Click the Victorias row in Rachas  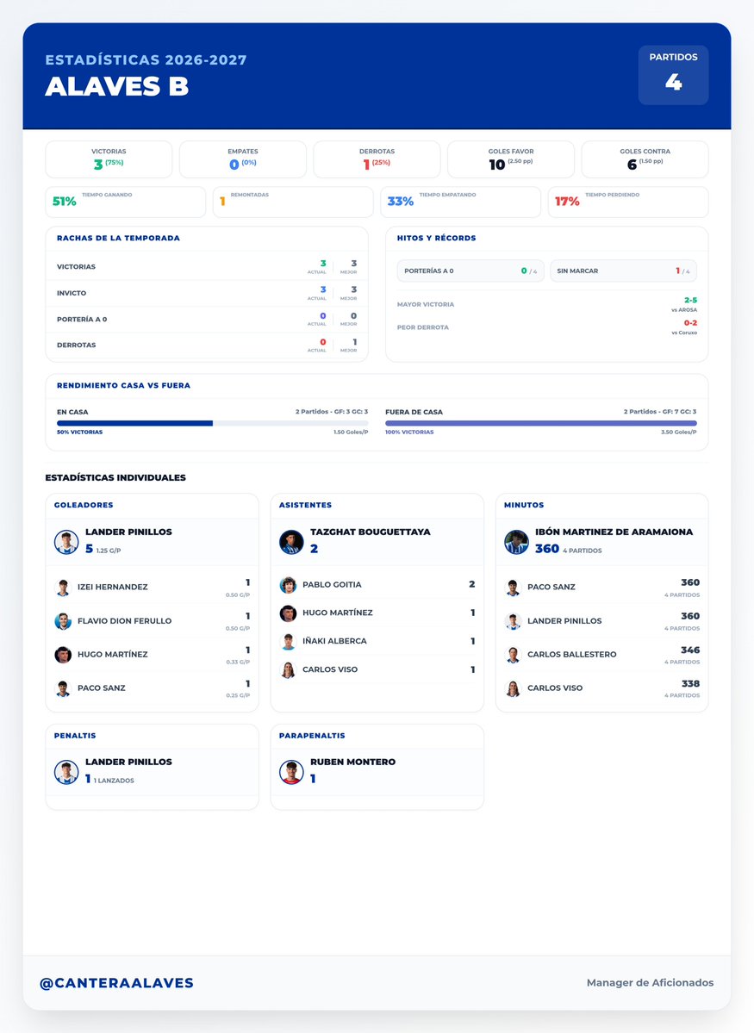coord(207,267)
